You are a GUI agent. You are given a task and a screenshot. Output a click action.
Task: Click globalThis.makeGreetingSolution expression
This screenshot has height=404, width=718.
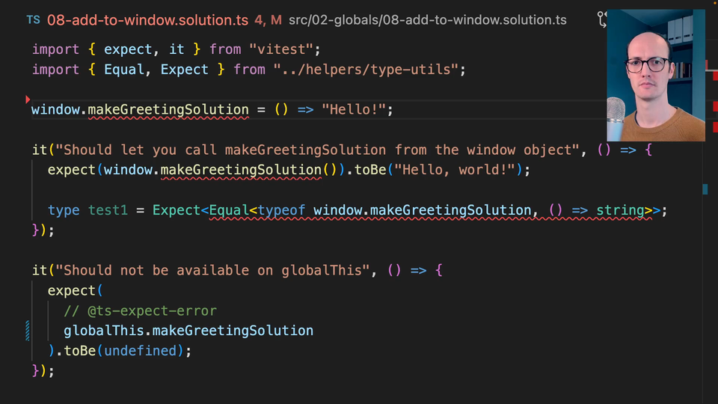pyautogui.click(x=188, y=331)
